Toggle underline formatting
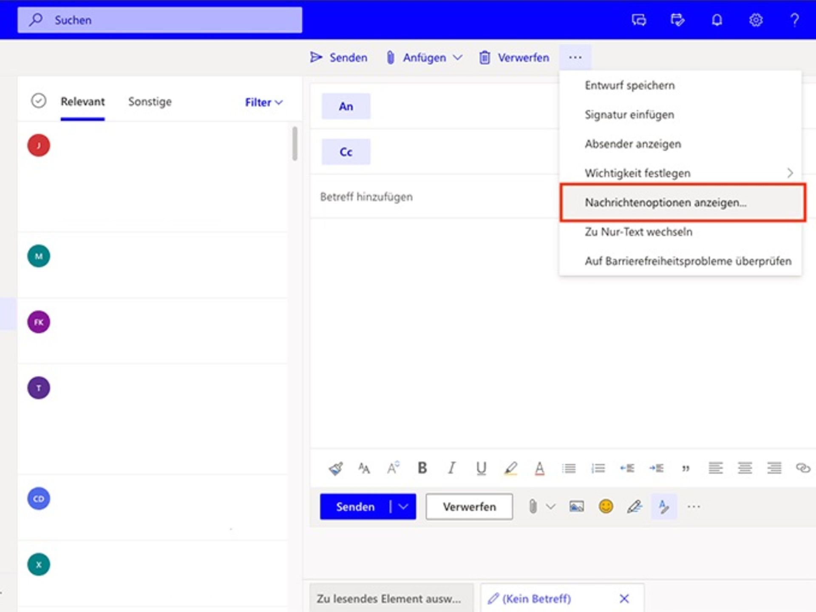This screenshot has height=612, width=816. (481, 468)
